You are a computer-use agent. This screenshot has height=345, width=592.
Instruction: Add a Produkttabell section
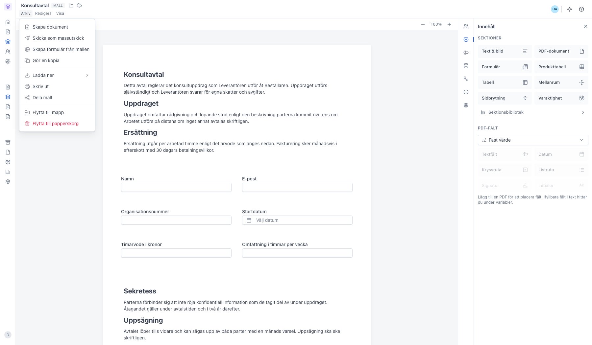click(561, 67)
